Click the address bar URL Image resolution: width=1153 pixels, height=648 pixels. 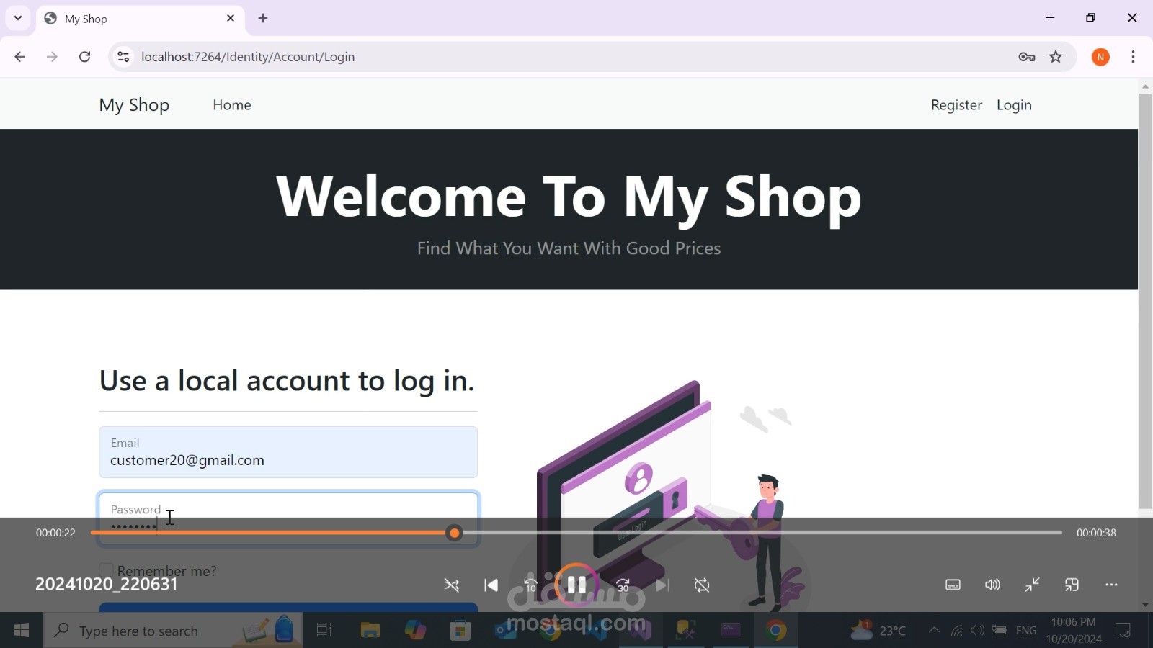click(248, 57)
